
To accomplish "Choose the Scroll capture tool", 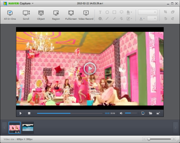I will 26,15.
